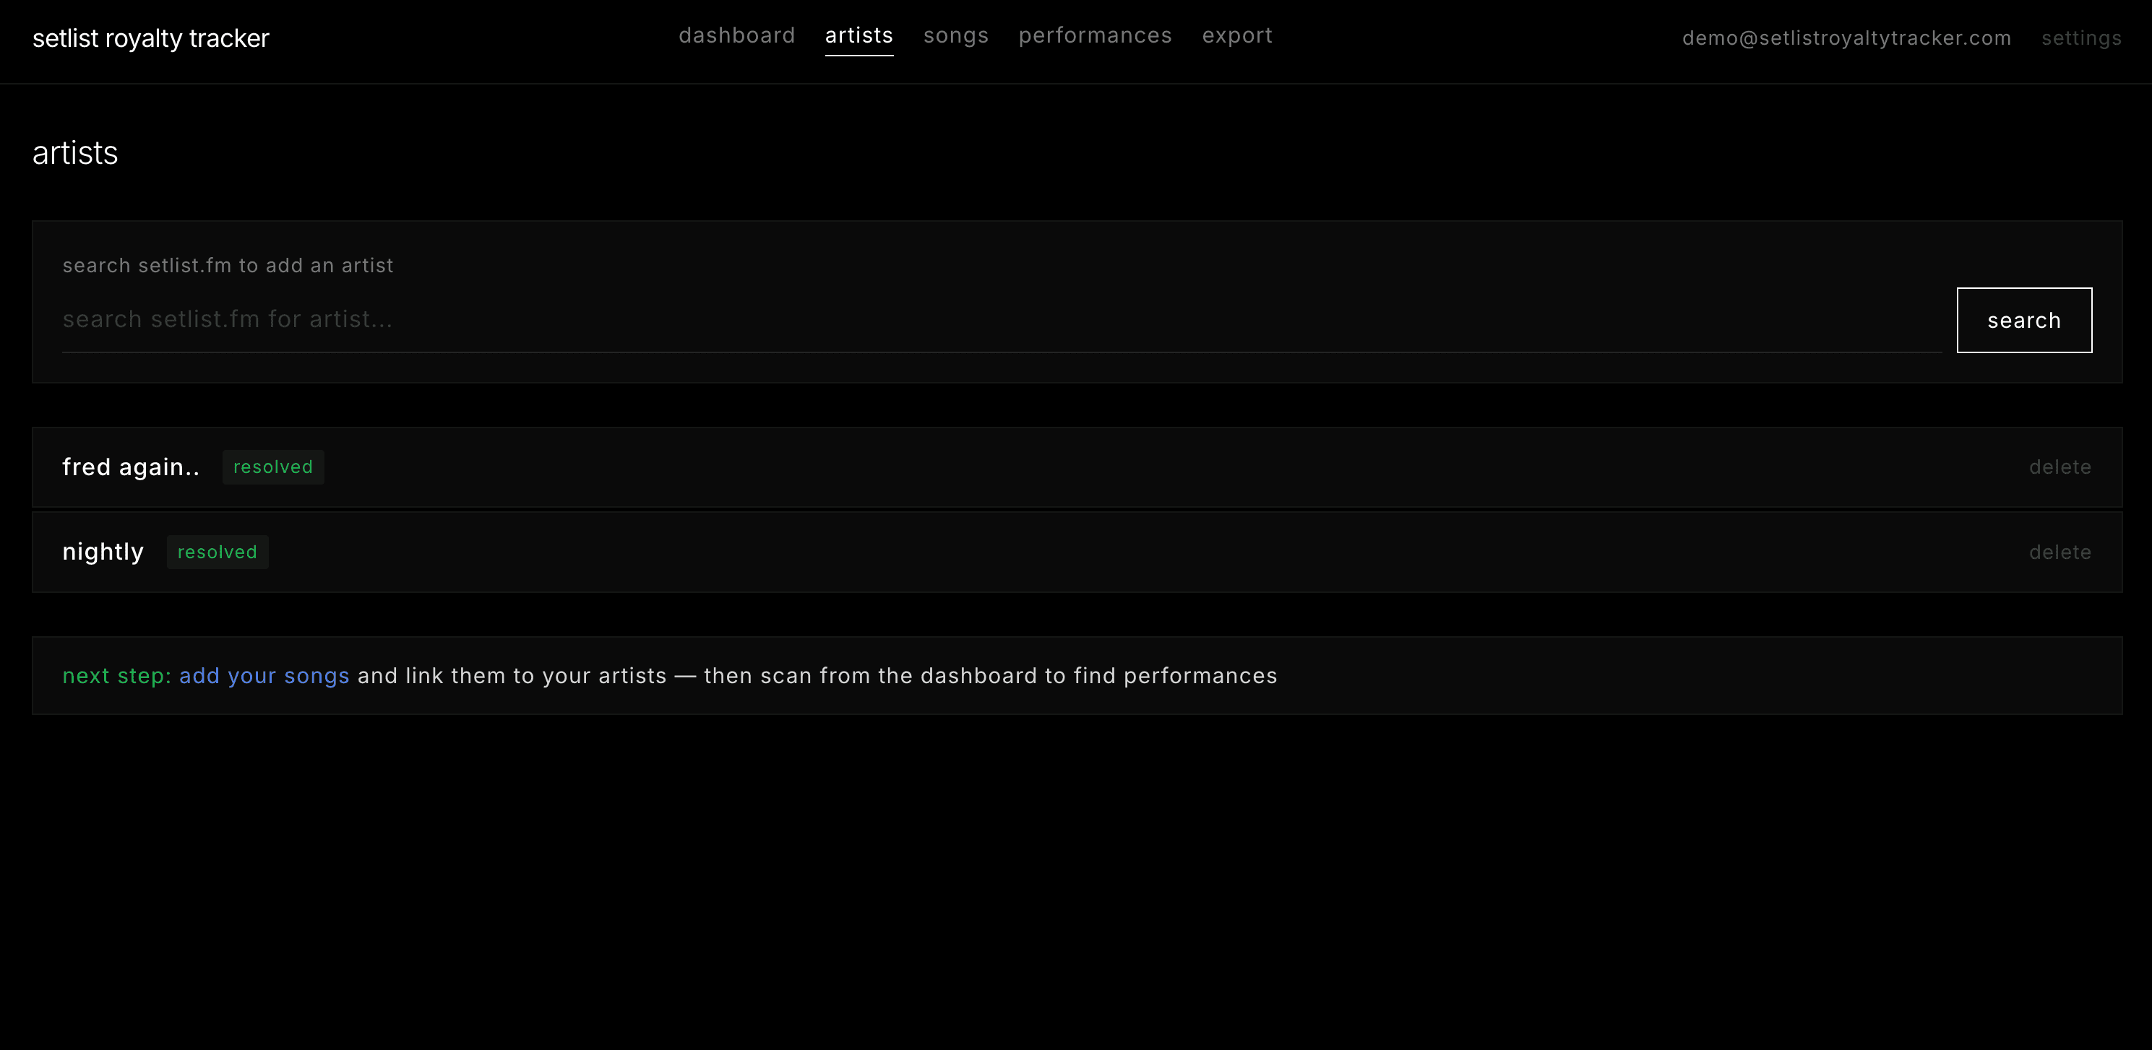Click the demo@setlistroyaltytracker.com account label
The image size is (2152, 1050).
(1846, 38)
